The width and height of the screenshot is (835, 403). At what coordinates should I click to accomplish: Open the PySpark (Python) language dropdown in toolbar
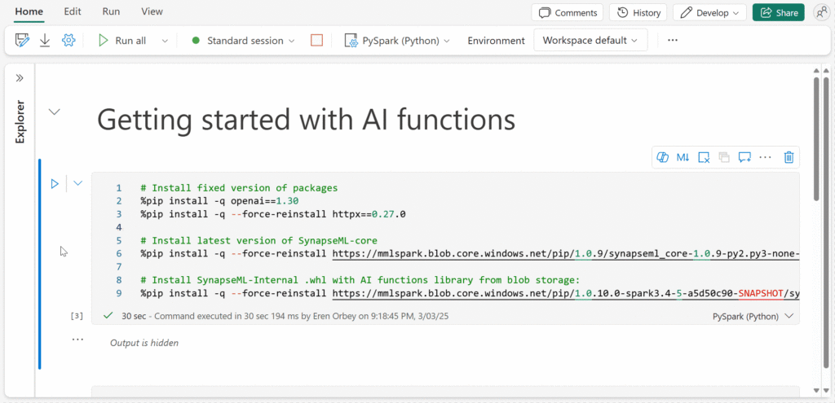click(x=397, y=41)
